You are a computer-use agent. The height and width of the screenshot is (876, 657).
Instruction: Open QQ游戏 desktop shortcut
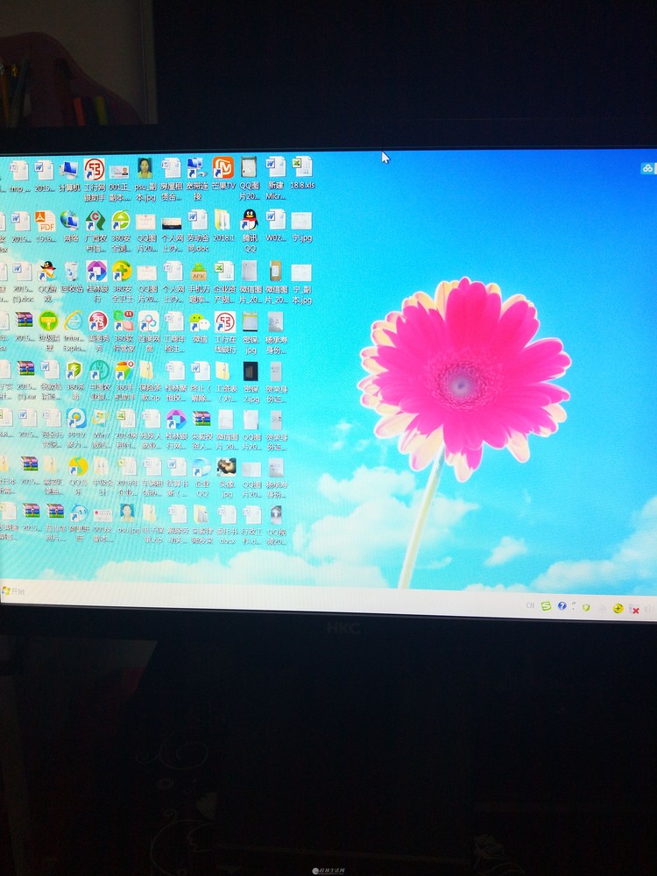pos(47,282)
